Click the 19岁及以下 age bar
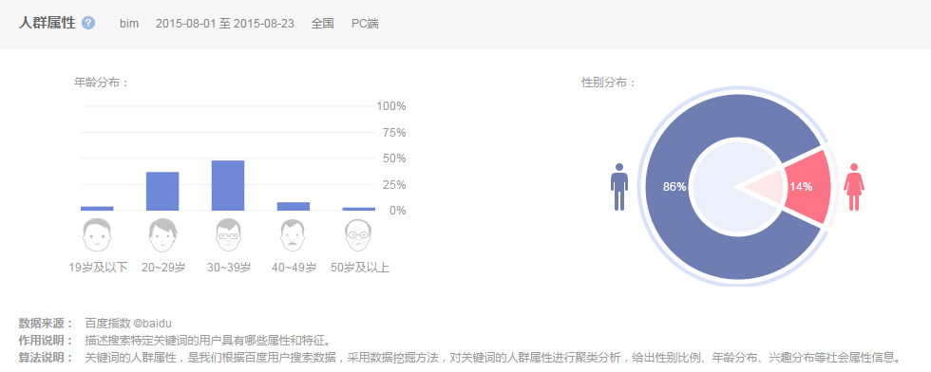 click(97, 208)
